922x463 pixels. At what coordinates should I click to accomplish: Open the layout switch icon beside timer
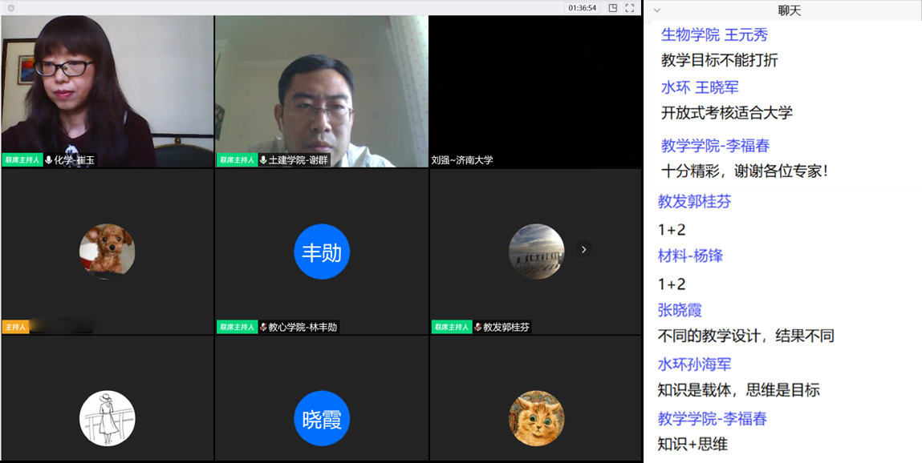click(x=613, y=8)
